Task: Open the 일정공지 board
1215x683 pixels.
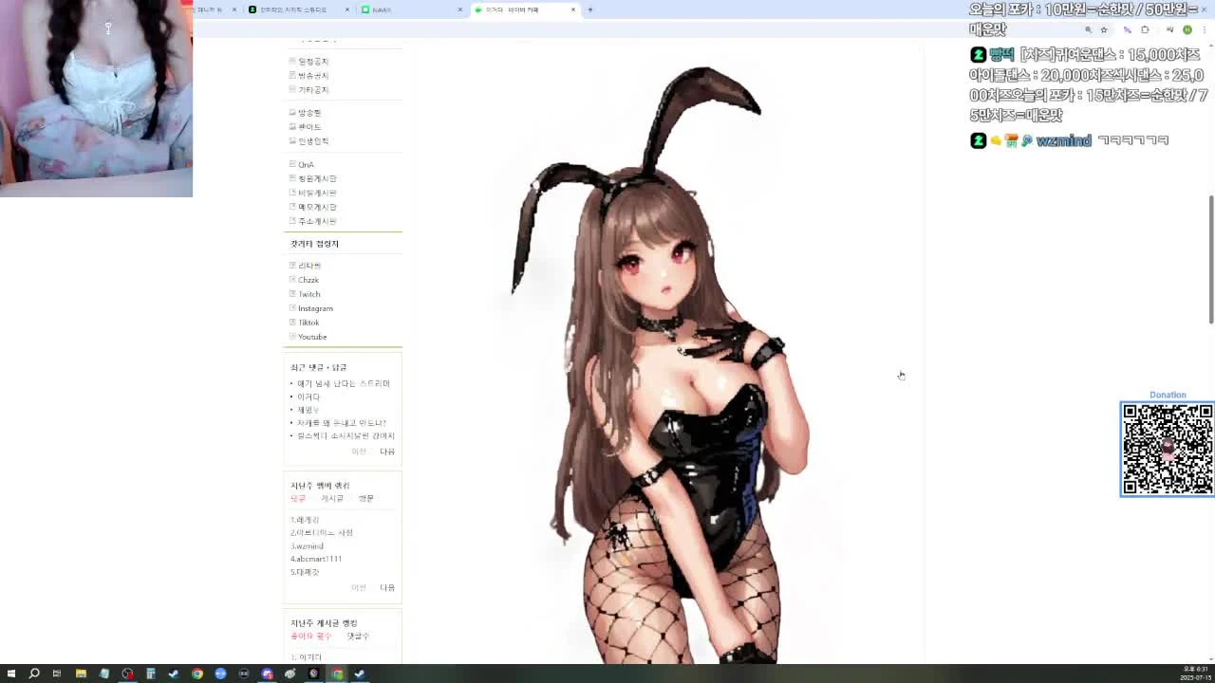Action: click(x=313, y=62)
